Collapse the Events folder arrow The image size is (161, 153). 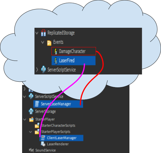[43, 42]
